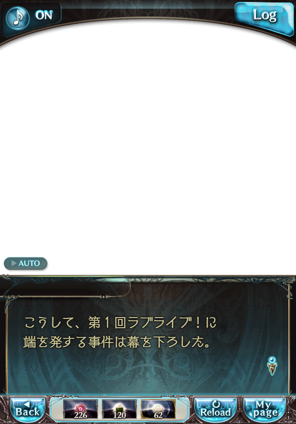Click the circular arrow reload icon
Image resolution: width=296 pixels, height=424 pixels.
click(x=216, y=404)
